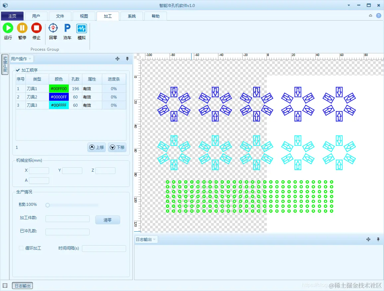Image resolution: width=384 pixels, height=291 pixels.
Task: Open the 文件 tab
Action: [x=60, y=16]
